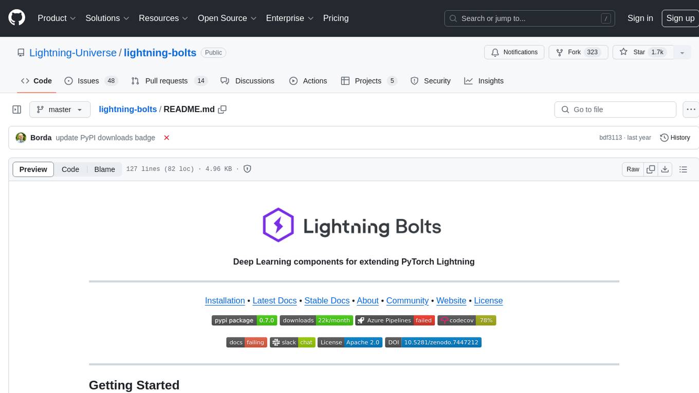Screen dimensions: 699x393
Task: Download the raw README file
Action: pyautogui.click(x=665, y=169)
